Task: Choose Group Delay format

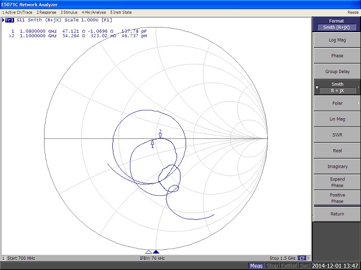Action: point(337,71)
